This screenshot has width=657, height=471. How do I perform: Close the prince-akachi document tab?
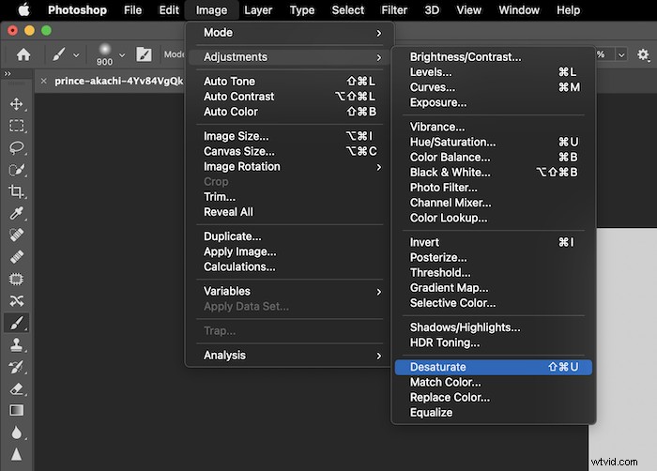[x=43, y=81]
